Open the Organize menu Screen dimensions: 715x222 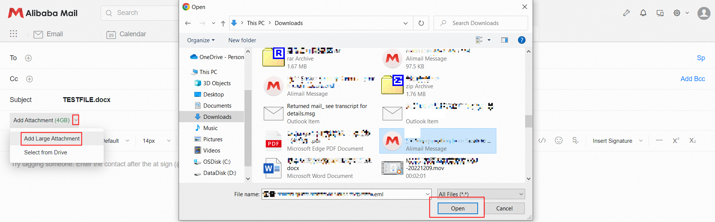(201, 40)
